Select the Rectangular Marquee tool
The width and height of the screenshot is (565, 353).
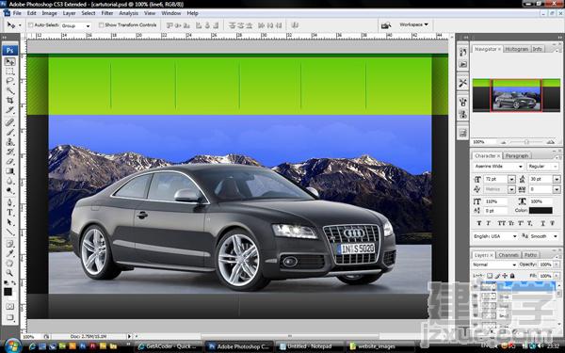pyautogui.click(x=9, y=72)
